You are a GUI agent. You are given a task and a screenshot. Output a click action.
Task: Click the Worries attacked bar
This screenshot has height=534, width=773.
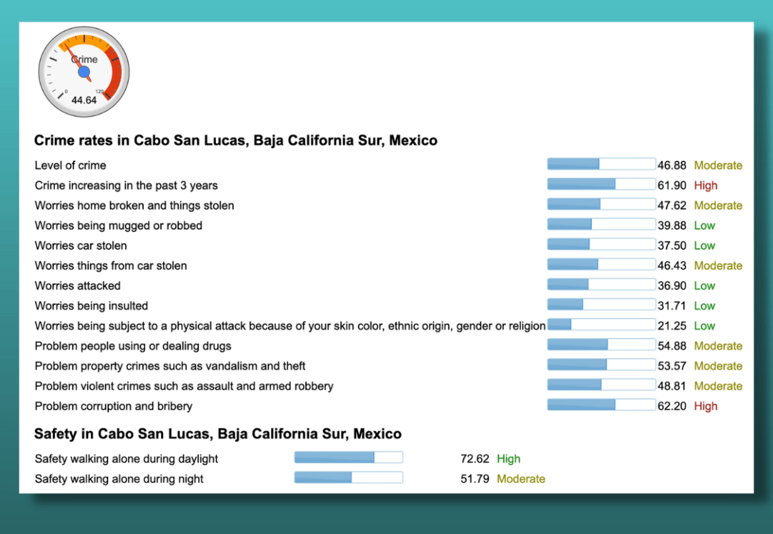(x=601, y=284)
